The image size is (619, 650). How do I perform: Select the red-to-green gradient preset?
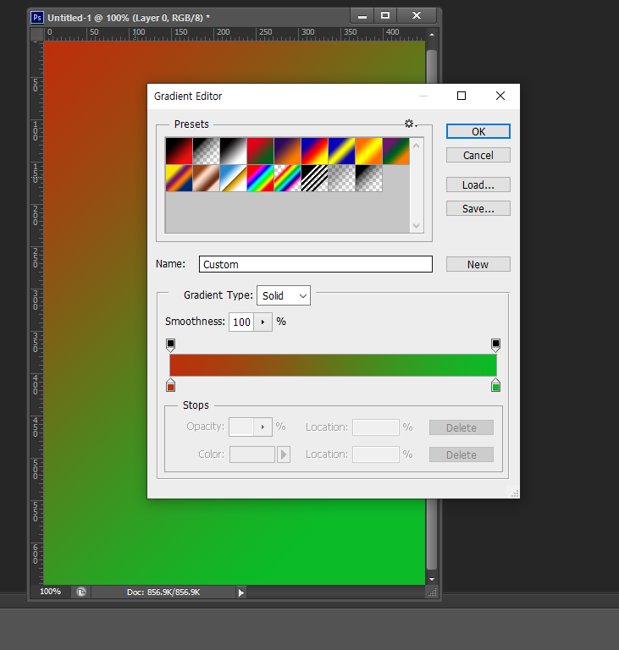tap(260, 151)
